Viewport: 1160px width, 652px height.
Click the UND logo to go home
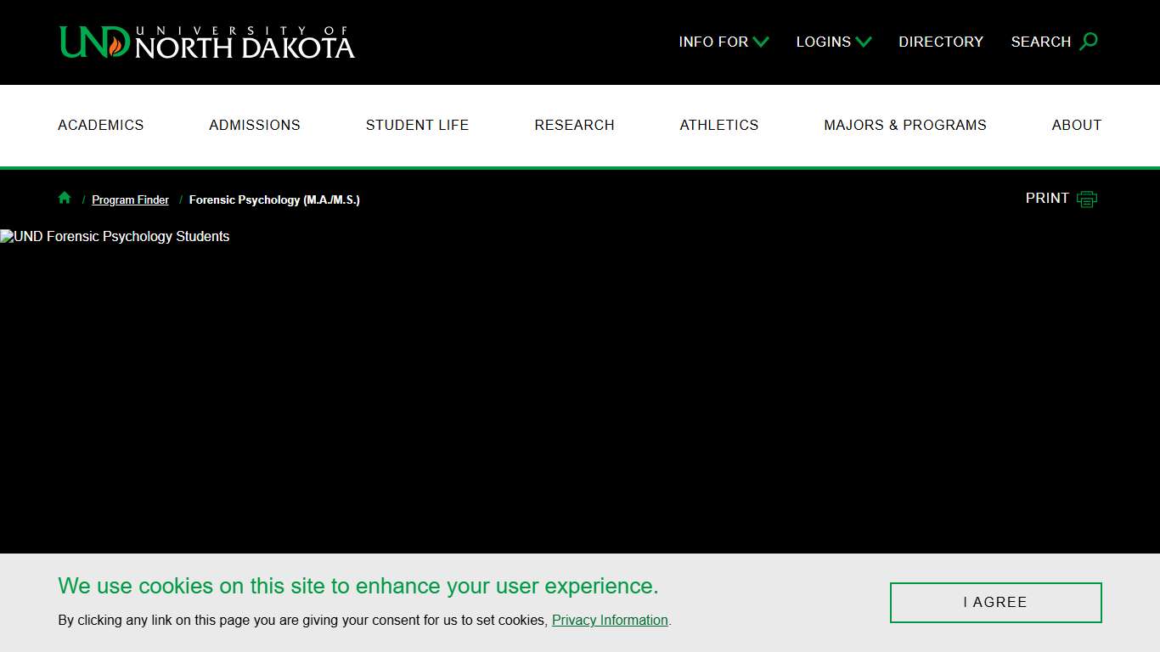(206, 42)
